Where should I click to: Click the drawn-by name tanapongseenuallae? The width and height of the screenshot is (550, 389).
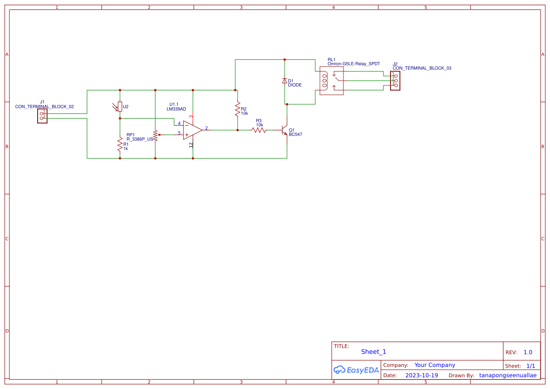507,375
